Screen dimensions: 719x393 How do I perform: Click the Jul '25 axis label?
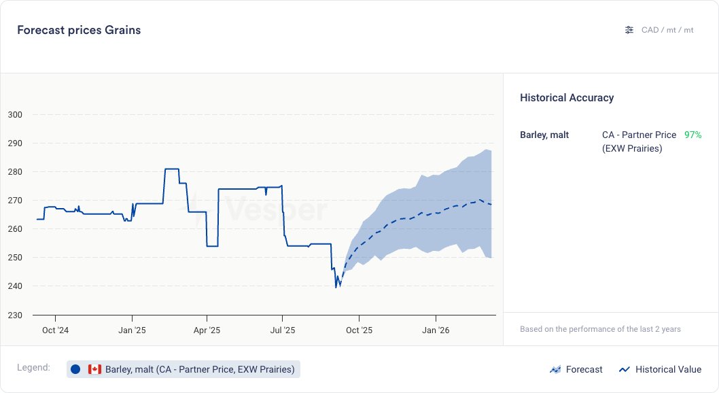tap(282, 330)
